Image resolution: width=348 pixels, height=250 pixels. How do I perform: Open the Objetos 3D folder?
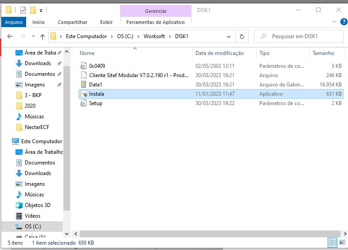(x=38, y=205)
